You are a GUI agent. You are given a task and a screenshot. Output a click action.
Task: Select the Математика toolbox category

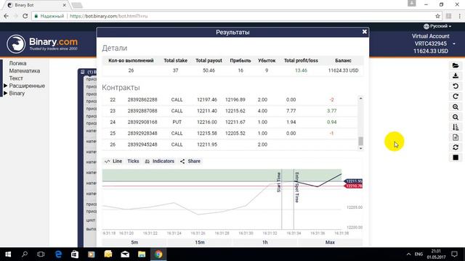(24, 71)
